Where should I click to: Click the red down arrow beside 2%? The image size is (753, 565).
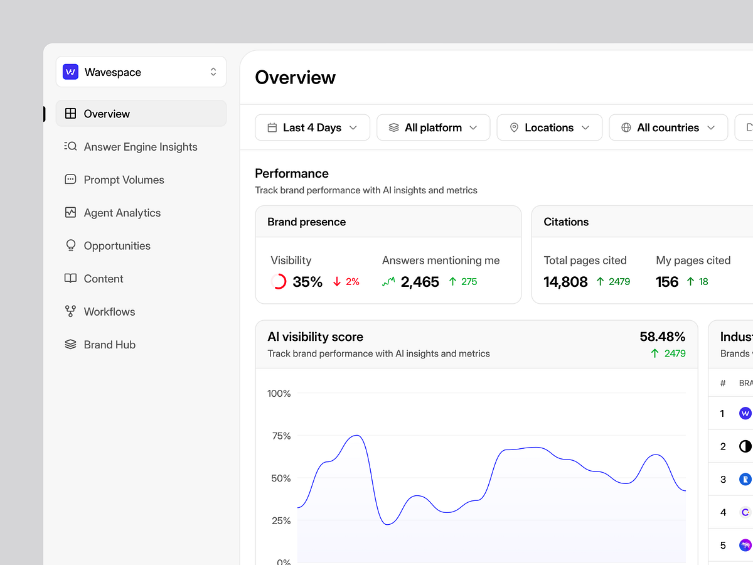(337, 282)
